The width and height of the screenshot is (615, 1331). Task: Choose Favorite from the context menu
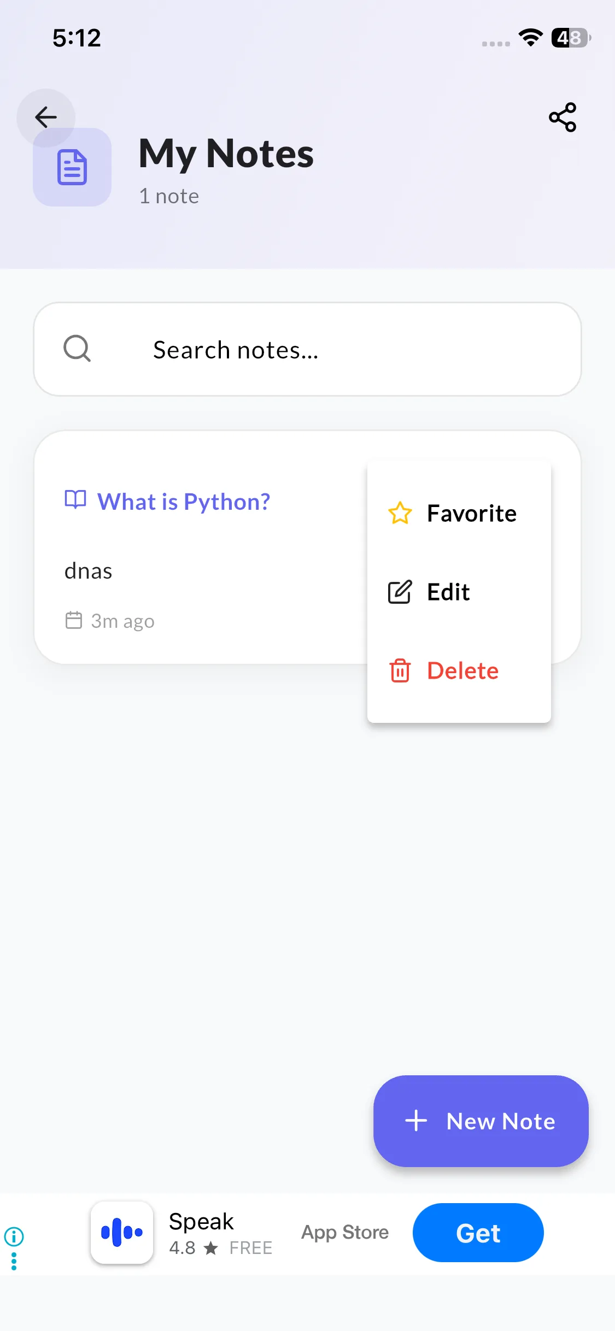click(471, 514)
